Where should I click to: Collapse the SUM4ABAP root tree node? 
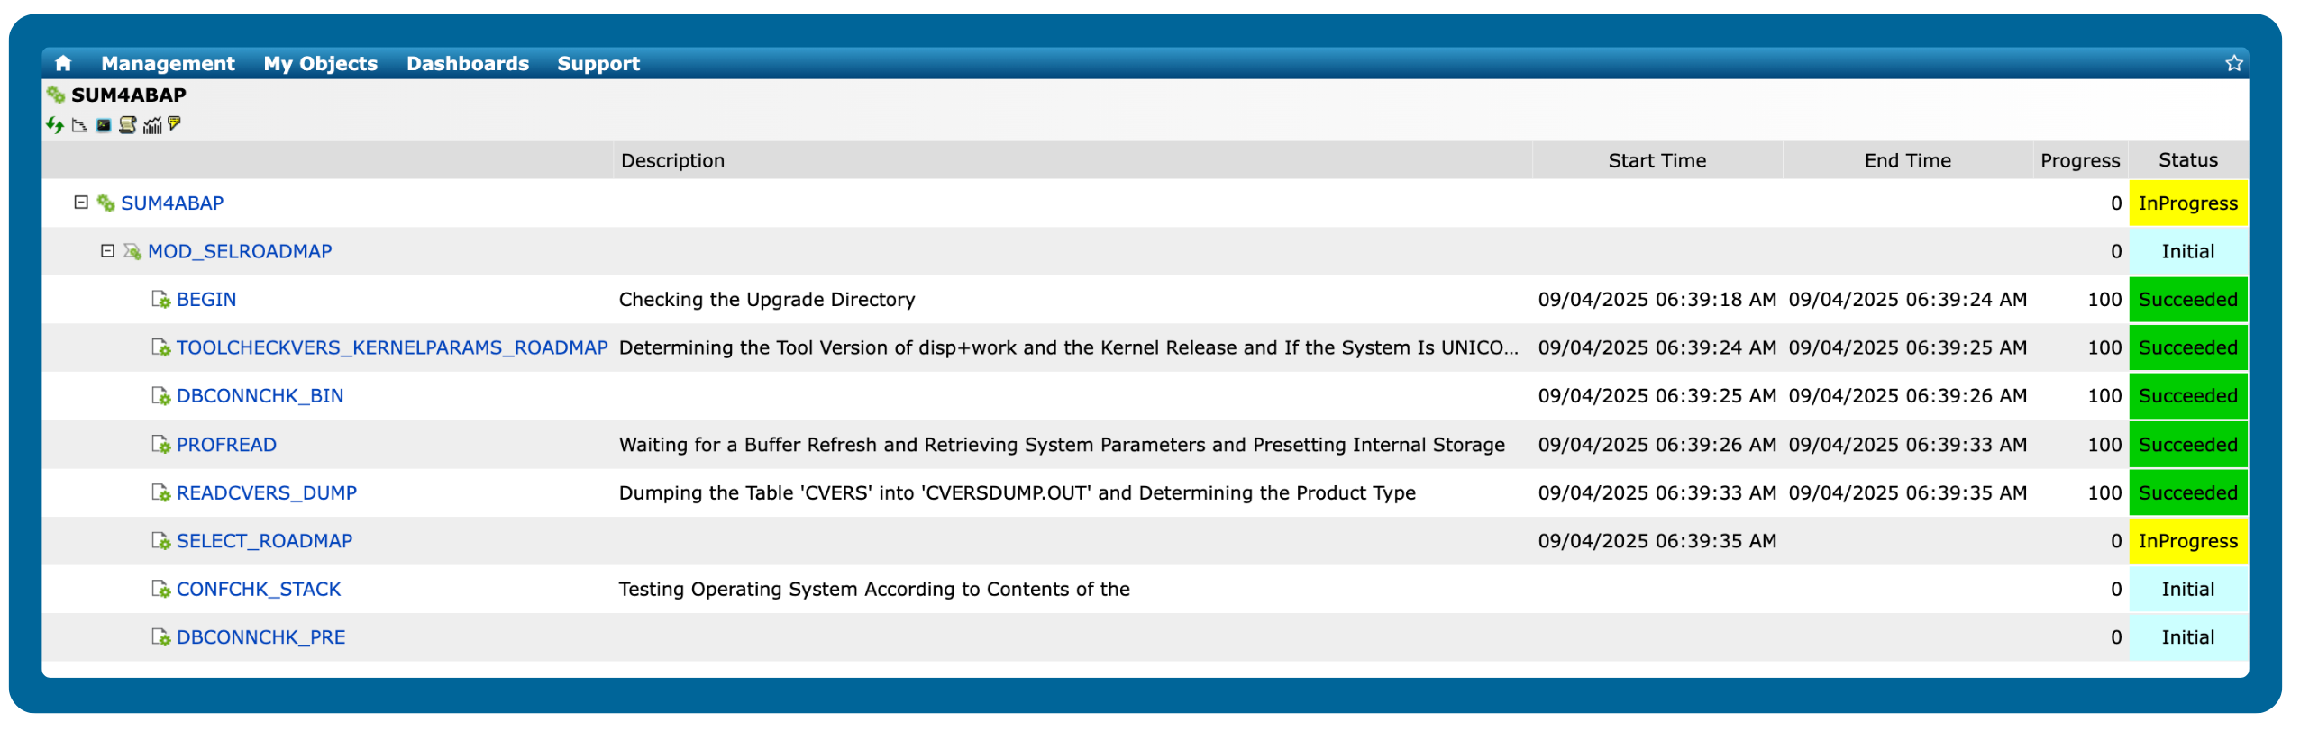click(x=81, y=203)
